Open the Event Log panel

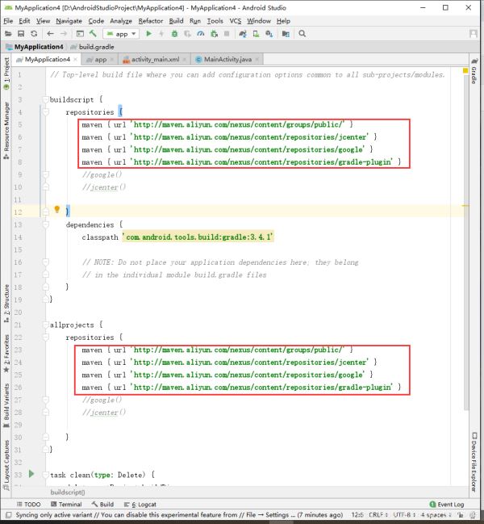click(x=447, y=505)
